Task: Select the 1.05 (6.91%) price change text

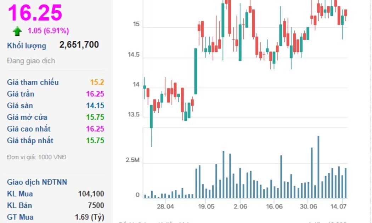Action: coord(48,31)
